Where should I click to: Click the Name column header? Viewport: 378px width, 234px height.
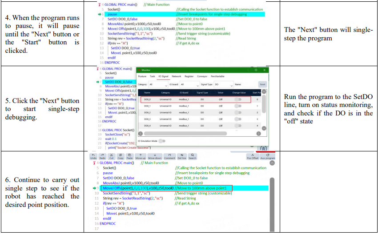click(x=147, y=93)
